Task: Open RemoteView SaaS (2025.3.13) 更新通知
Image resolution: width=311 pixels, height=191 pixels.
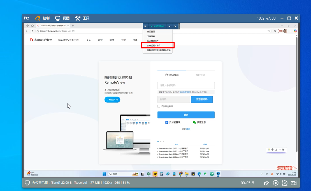Action: (x=173, y=148)
